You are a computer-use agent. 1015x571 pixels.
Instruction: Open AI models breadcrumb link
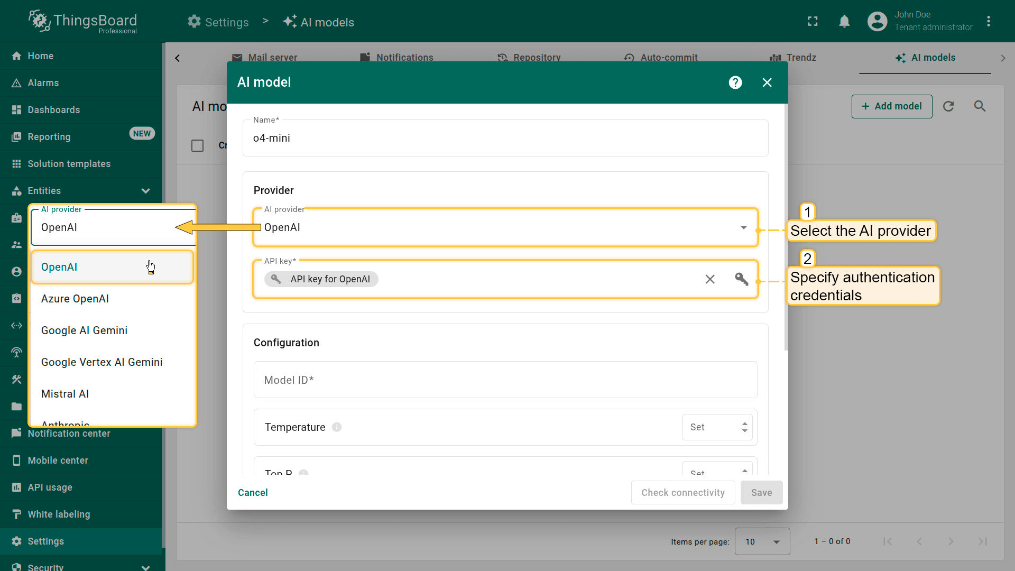tap(318, 22)
